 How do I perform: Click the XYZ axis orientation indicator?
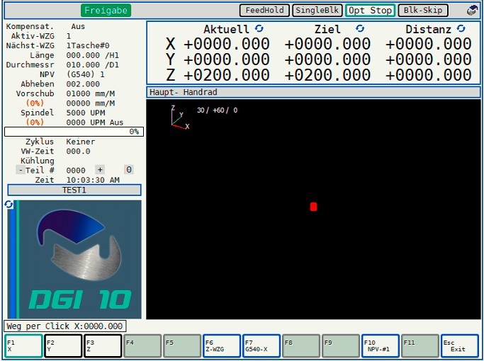click(x=180, y=117)
